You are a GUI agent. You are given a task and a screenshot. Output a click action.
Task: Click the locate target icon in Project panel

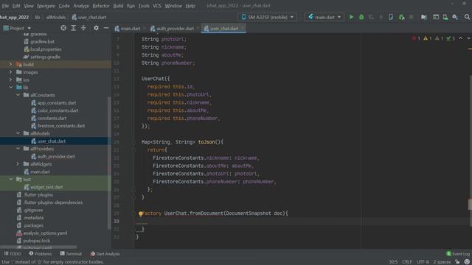63,28
